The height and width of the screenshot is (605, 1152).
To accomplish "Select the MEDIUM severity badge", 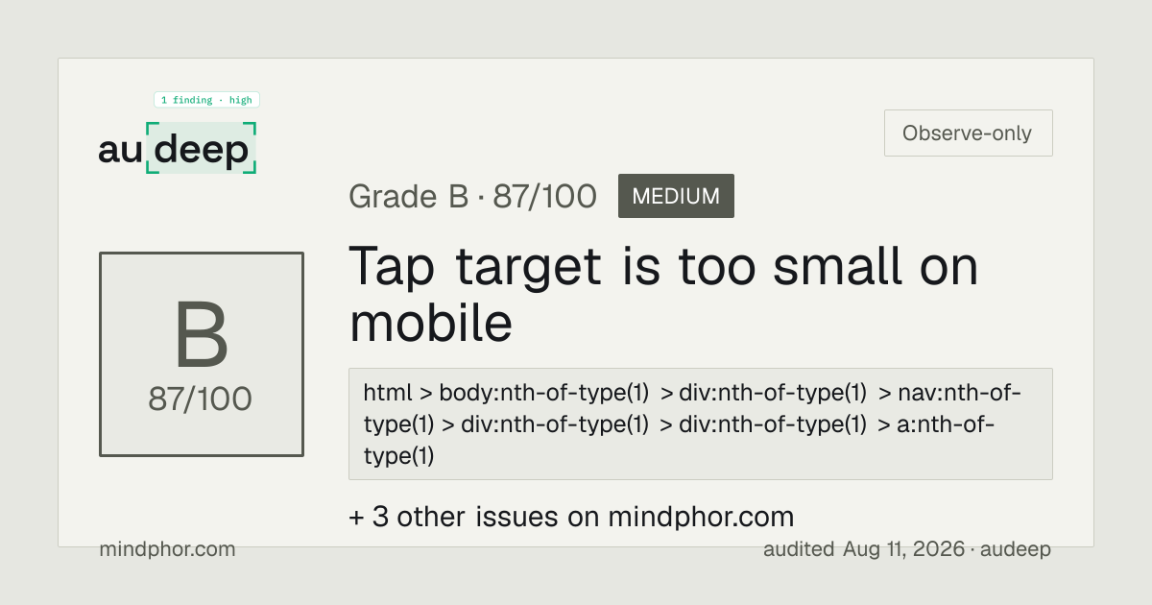I will (676, 196).
